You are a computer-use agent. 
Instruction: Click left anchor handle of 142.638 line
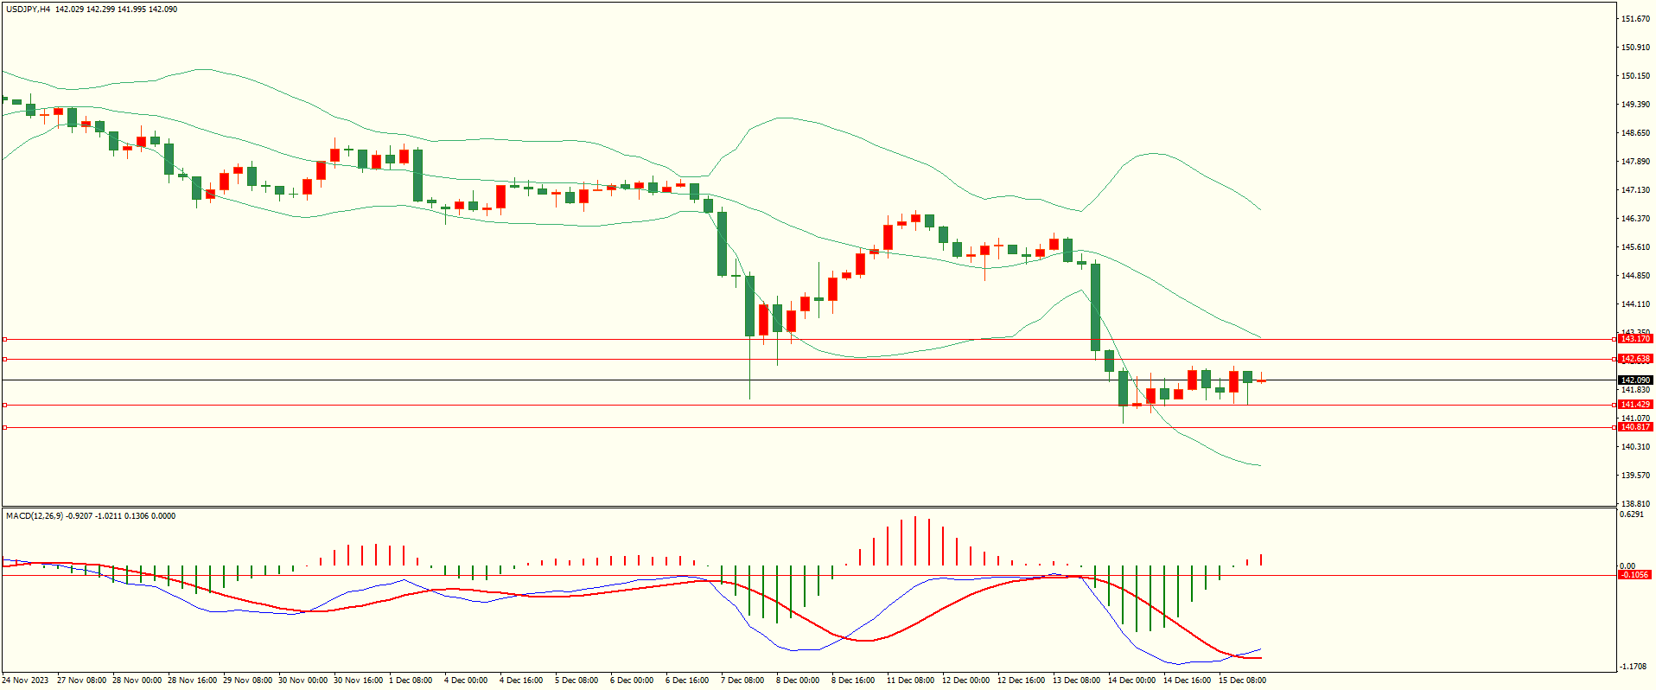pos(4,359)
